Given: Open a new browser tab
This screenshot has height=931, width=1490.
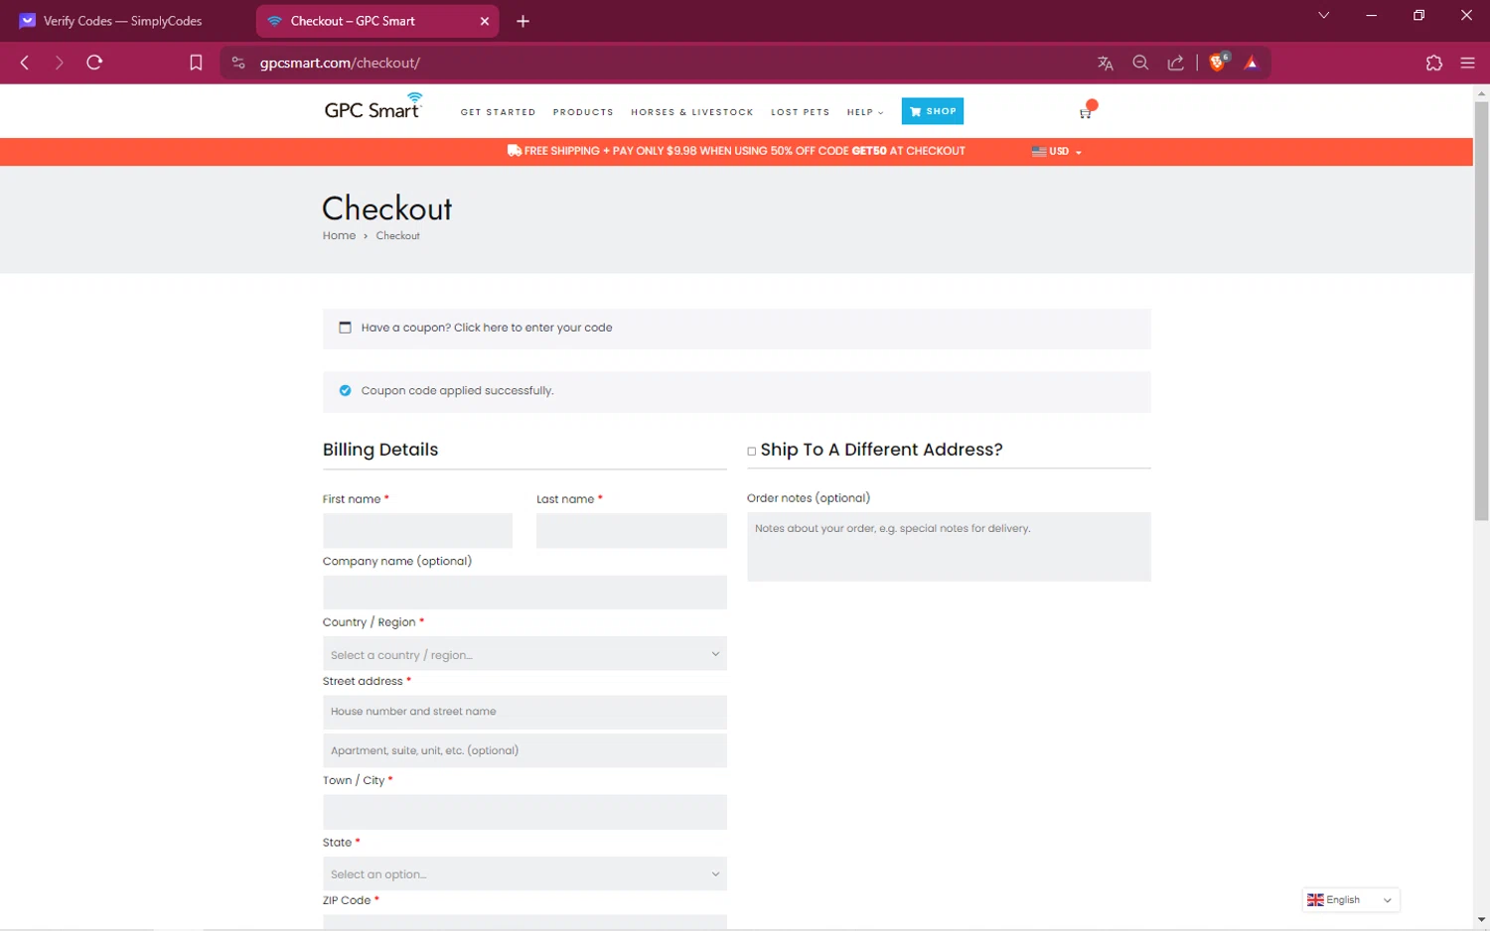Looking at the screenshot, I should [x=523, y=21].
